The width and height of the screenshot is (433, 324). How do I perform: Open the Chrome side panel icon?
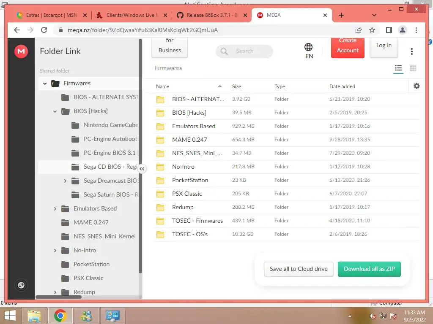tap(389, 30)
